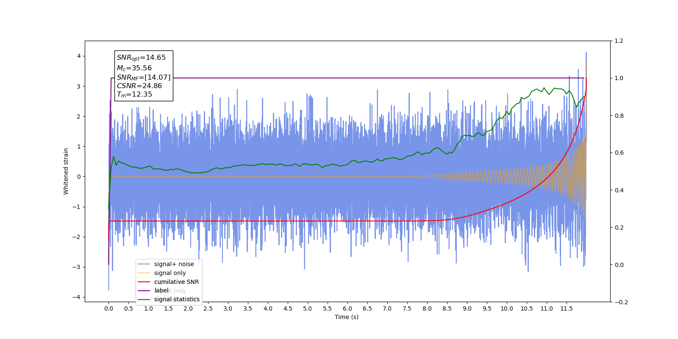678x339 pixels.
Task: Click the green line swatch in legend
Action: (x=144, y=299)
